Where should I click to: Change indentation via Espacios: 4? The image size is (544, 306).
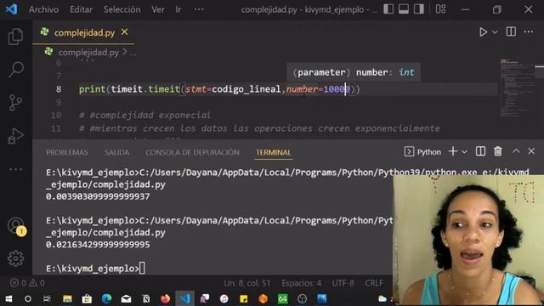pyautogui.click(x=301, y=283)
